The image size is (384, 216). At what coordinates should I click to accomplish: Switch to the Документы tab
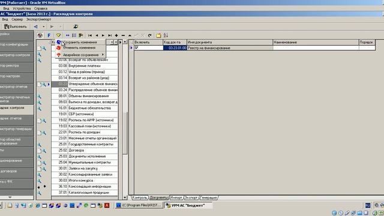pos(158,197)
